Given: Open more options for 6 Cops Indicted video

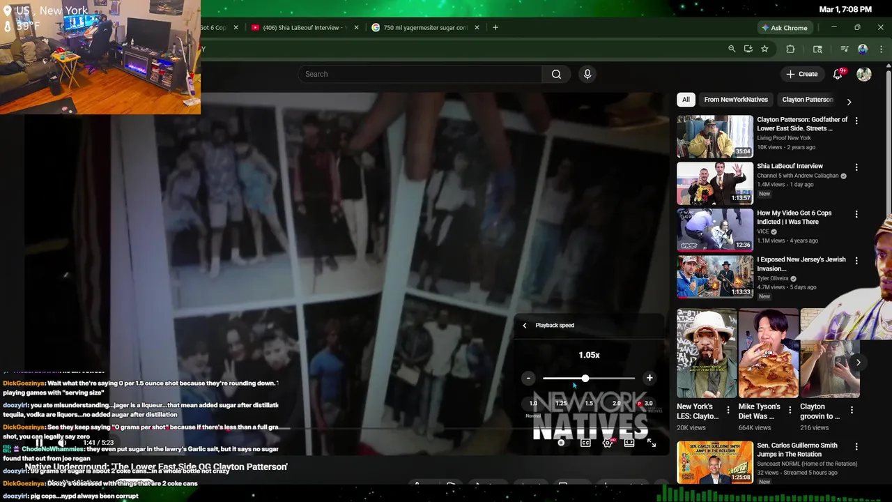Looking at the screenshot, I should pos(856,214).
